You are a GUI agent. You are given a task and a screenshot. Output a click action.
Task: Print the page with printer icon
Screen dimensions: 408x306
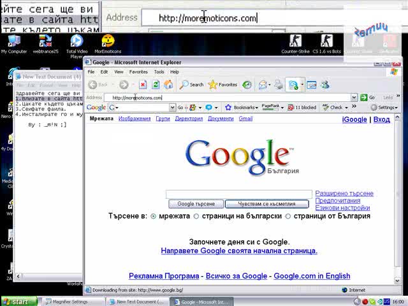279,85
